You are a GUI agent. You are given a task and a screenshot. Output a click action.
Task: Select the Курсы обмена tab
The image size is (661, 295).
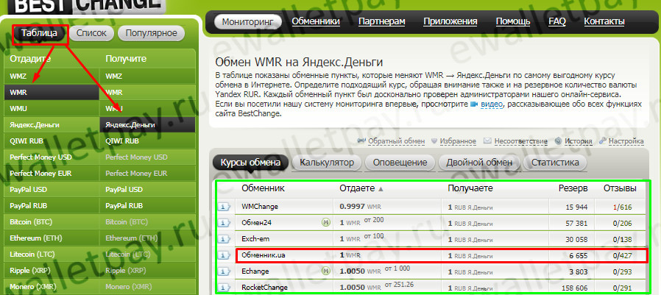tap(250, 163)
